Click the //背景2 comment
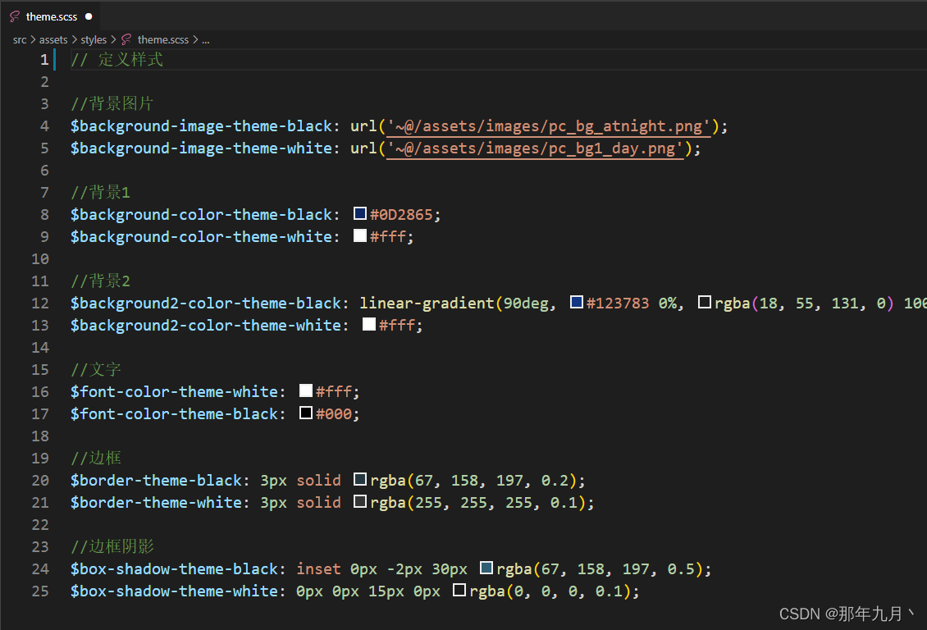The width and height of the screenshot is (927, 630). pyautogui.click(x=101, y=281)
